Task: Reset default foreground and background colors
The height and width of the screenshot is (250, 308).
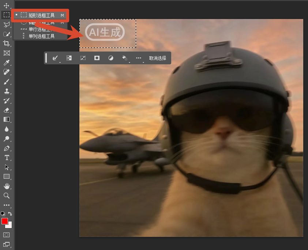Action: coord(3,214)
